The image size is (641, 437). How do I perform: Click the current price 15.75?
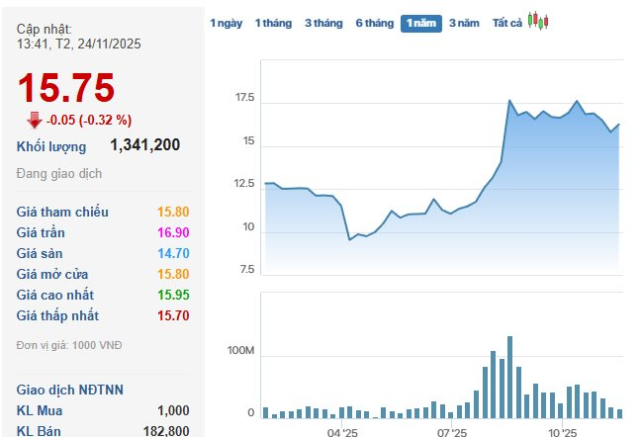[x=66, y=89]
